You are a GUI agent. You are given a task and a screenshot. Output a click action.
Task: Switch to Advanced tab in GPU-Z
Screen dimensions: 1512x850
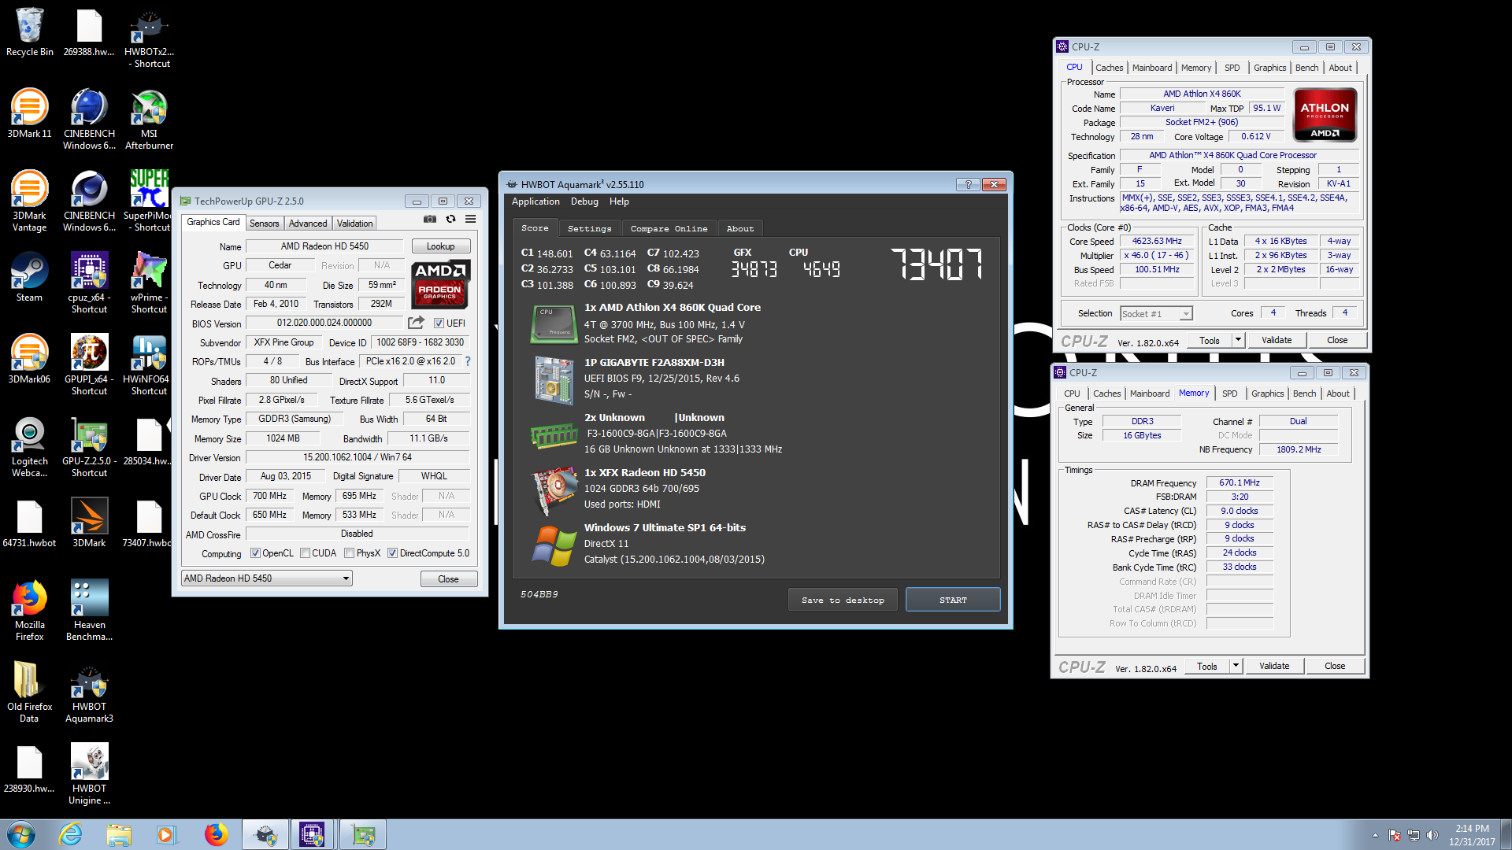click(x=308, y=224)
